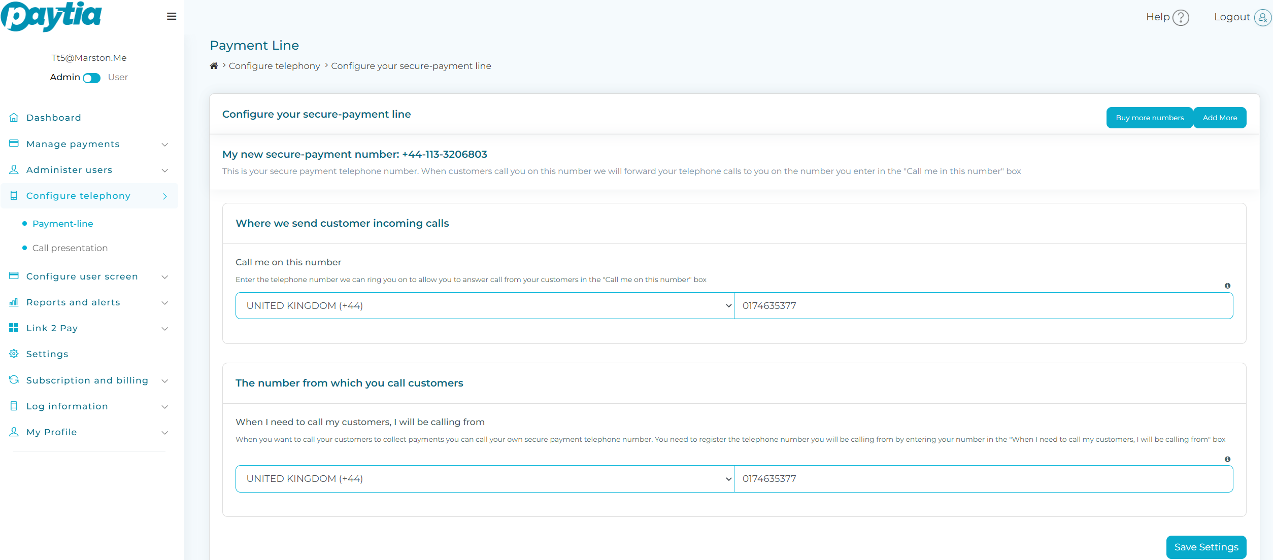
Task: Click the Paytia logo
Action: tap(51, 16)
